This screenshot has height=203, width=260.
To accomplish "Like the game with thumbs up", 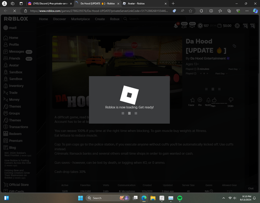I will click(x=214, y=100).
